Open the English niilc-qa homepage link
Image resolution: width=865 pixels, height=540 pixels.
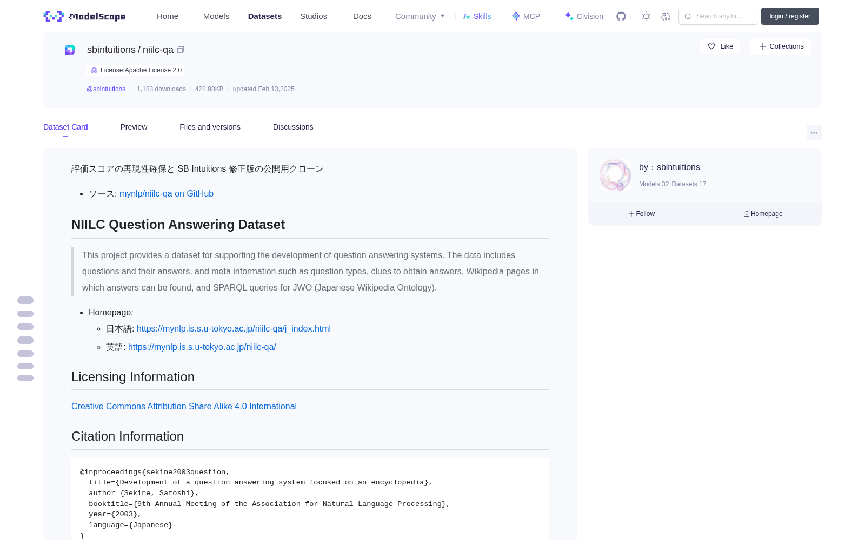[202, 347]
